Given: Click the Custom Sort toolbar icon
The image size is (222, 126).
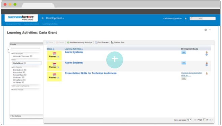Looking at the screenshot, I should pos(112,42).
